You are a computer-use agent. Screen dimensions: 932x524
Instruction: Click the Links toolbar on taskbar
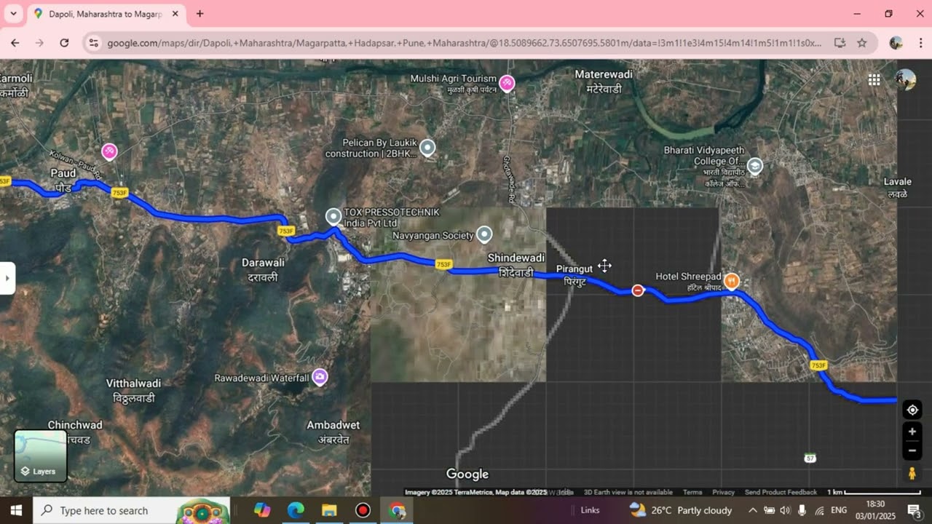pos(590,510)
